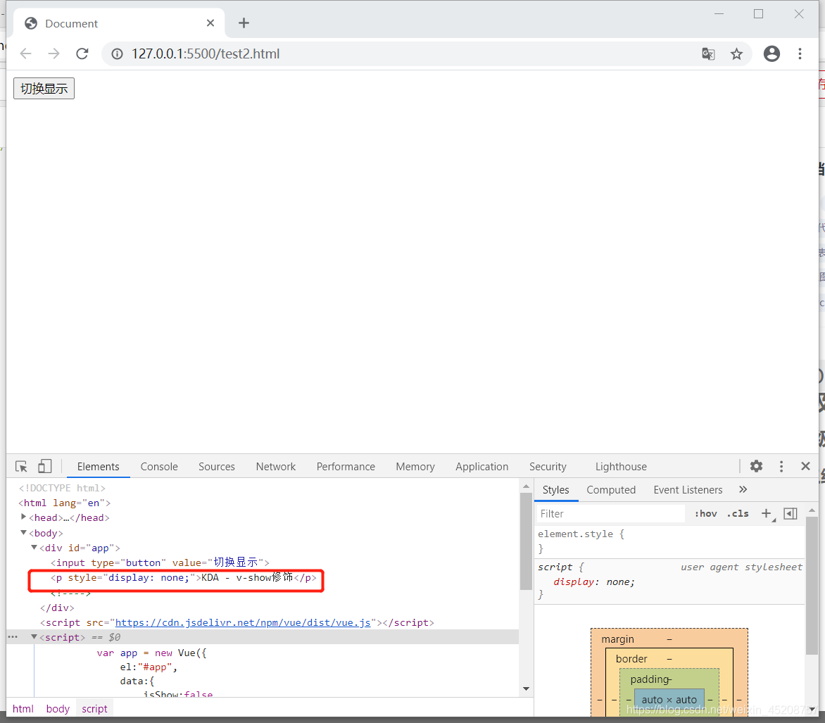
Task: Switch to the Console tab
Action: (x=159, y=467)
